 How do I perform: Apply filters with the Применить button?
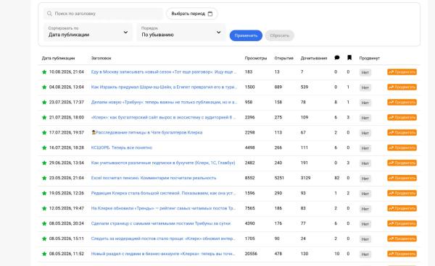pyautogui.click(x=246, y=35)
